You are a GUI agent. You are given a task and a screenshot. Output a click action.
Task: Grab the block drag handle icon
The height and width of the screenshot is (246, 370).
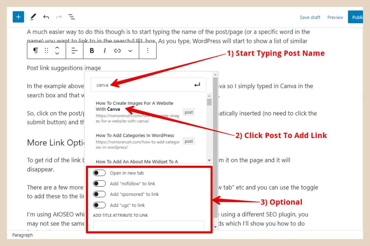click(x=46, y=50)
